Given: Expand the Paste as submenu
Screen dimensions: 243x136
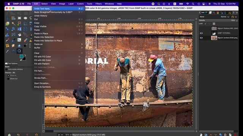Looking at the screenshot, I should (58, 44).
